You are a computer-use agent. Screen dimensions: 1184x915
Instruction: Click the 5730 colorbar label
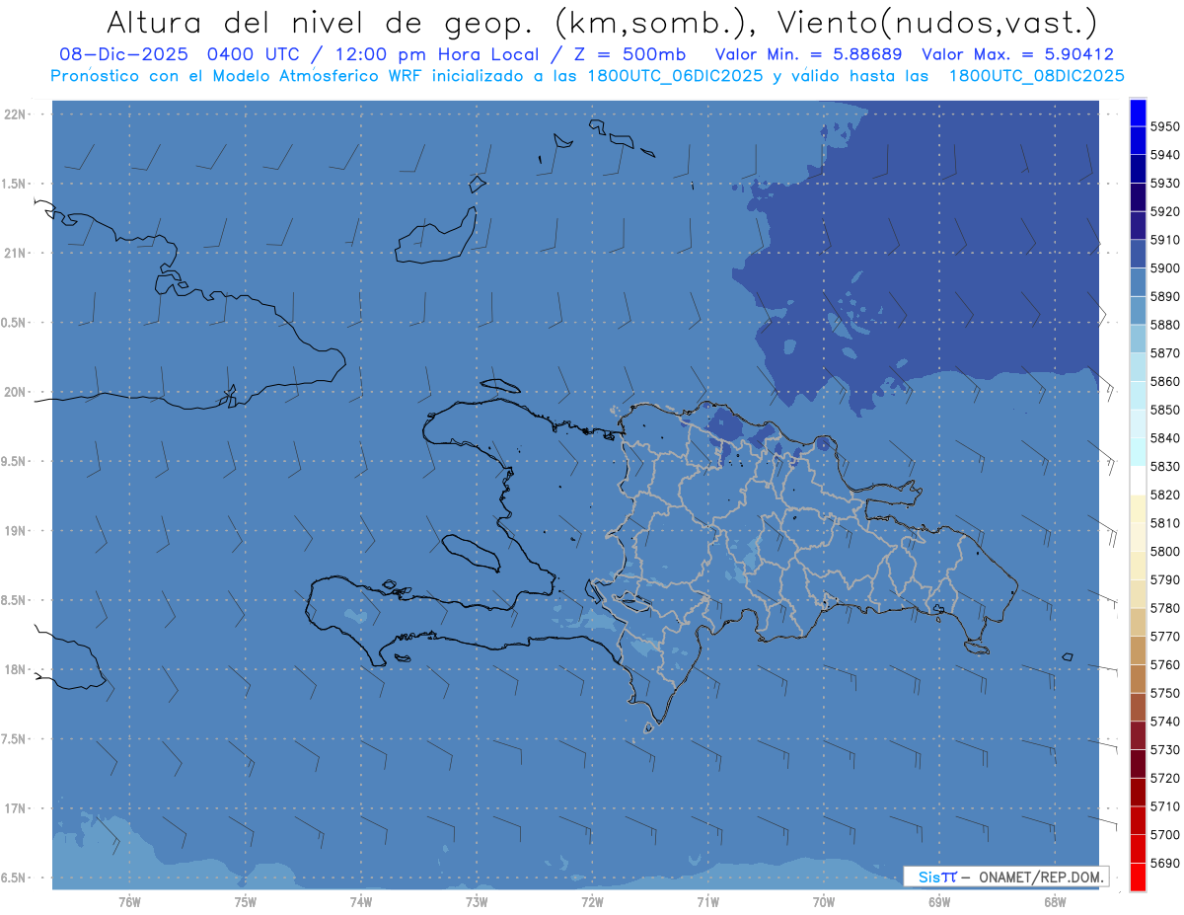click(x=1164, y=749)
